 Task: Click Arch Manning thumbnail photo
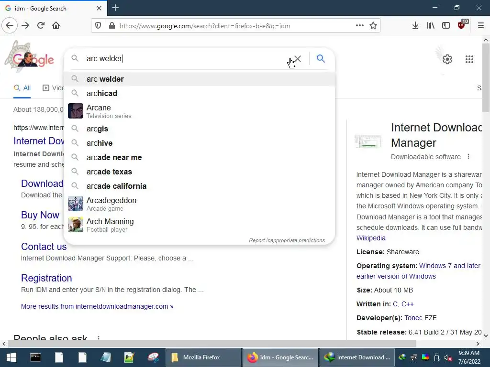point(76,225)
